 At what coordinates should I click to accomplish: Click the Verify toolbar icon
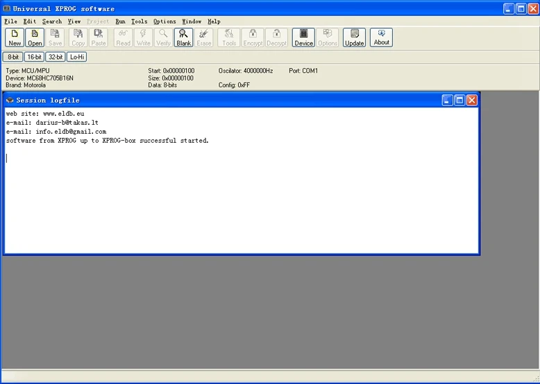click(x=163, y=37)
